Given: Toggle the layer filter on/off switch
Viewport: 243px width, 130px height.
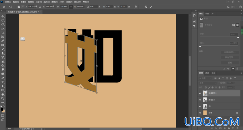Looking at the screenshot, I should coord(235,78).
